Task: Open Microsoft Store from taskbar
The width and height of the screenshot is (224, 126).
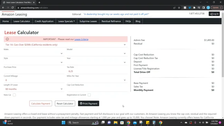Action: [122, 122]
